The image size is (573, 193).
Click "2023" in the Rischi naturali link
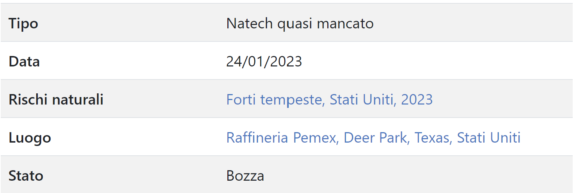point(417,100)
